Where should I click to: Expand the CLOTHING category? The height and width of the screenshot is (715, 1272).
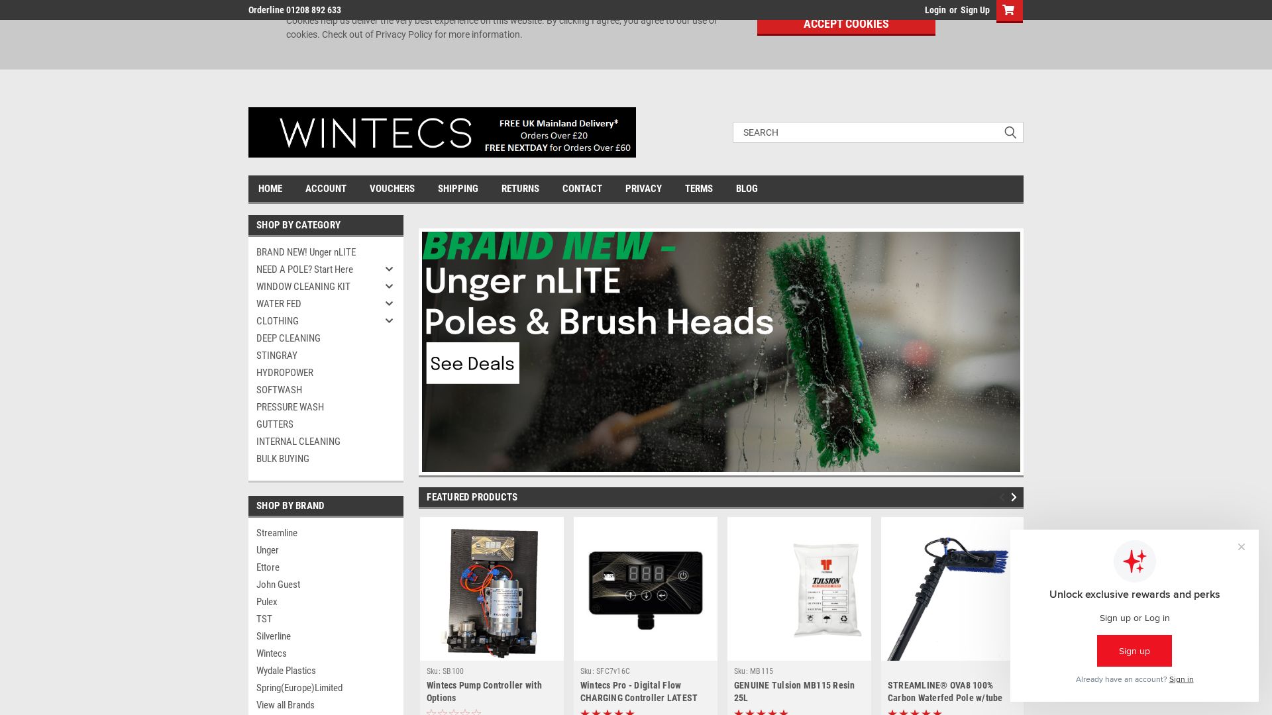[x=389, y=320]
